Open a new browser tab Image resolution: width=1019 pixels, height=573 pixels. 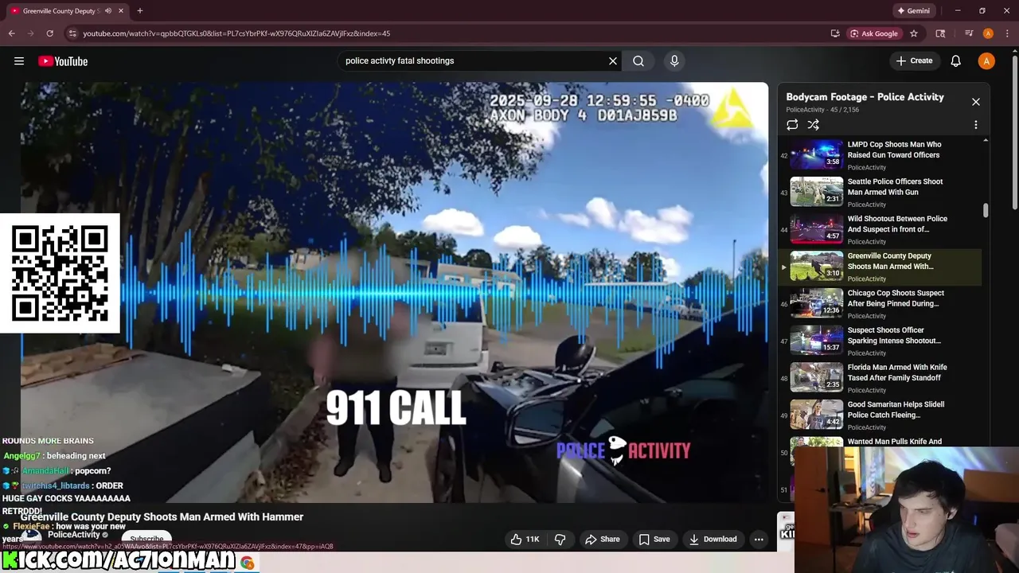pos(140,11)
